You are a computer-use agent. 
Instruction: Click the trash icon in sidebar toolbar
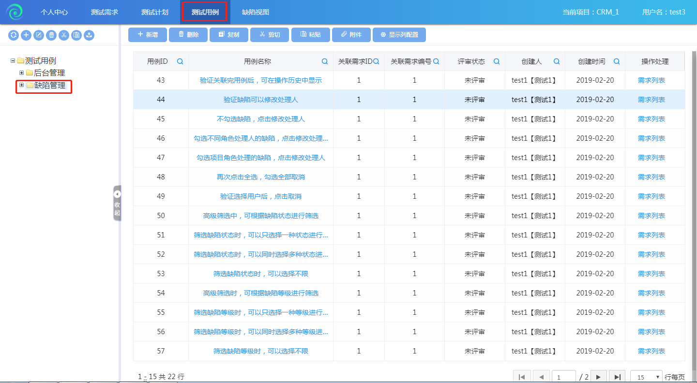51,35
